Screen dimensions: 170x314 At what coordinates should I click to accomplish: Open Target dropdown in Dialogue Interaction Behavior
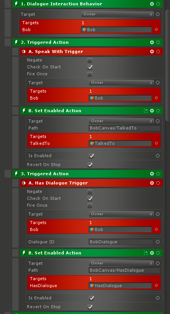(117, 14)
